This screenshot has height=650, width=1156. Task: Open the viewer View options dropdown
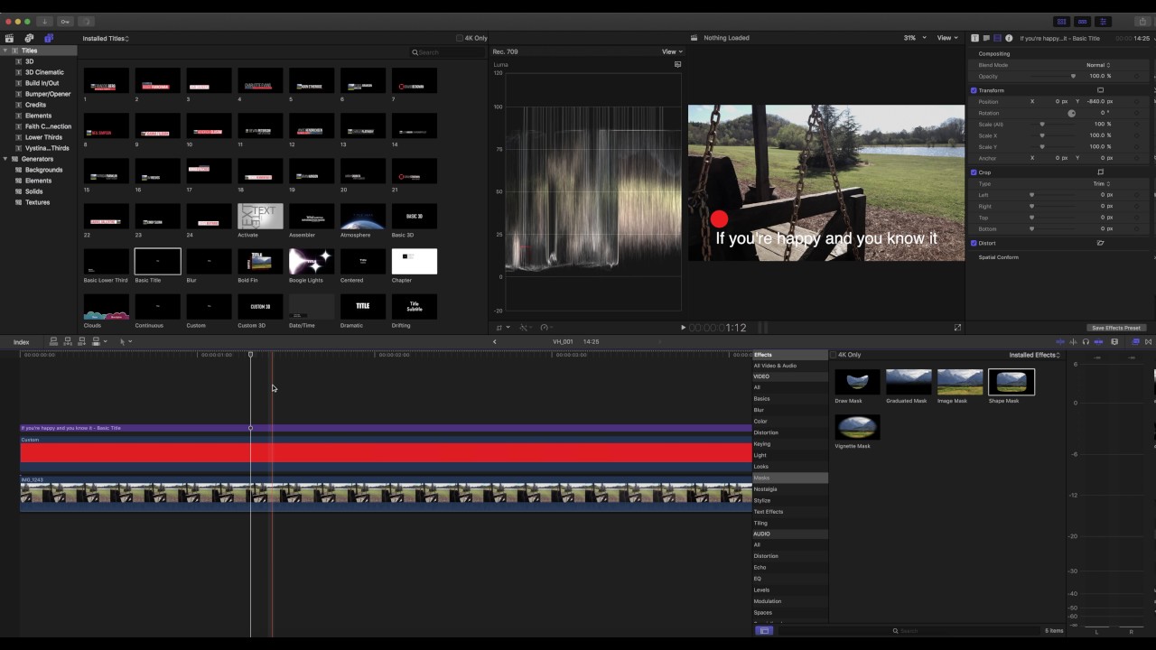point(946,38)
